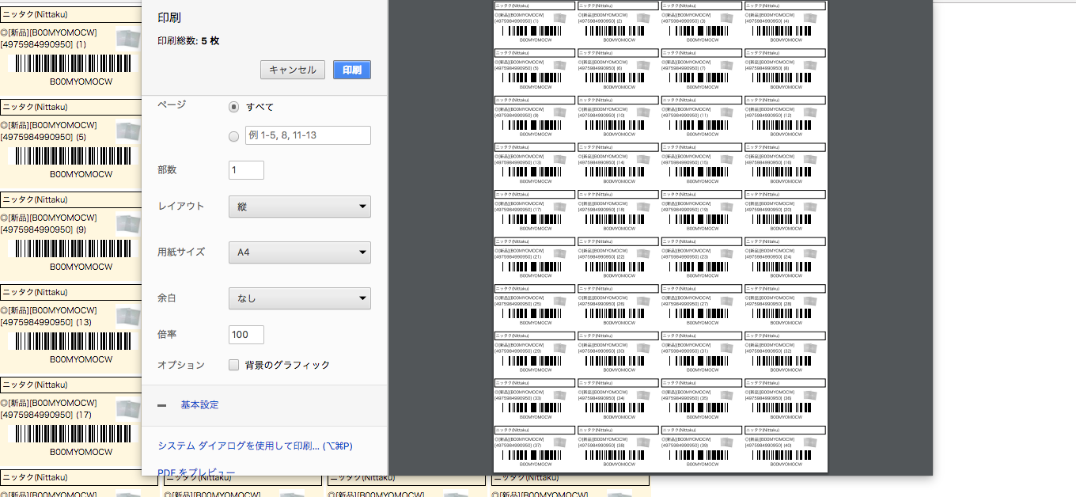Select the custom page range radio button

(233, 136)
